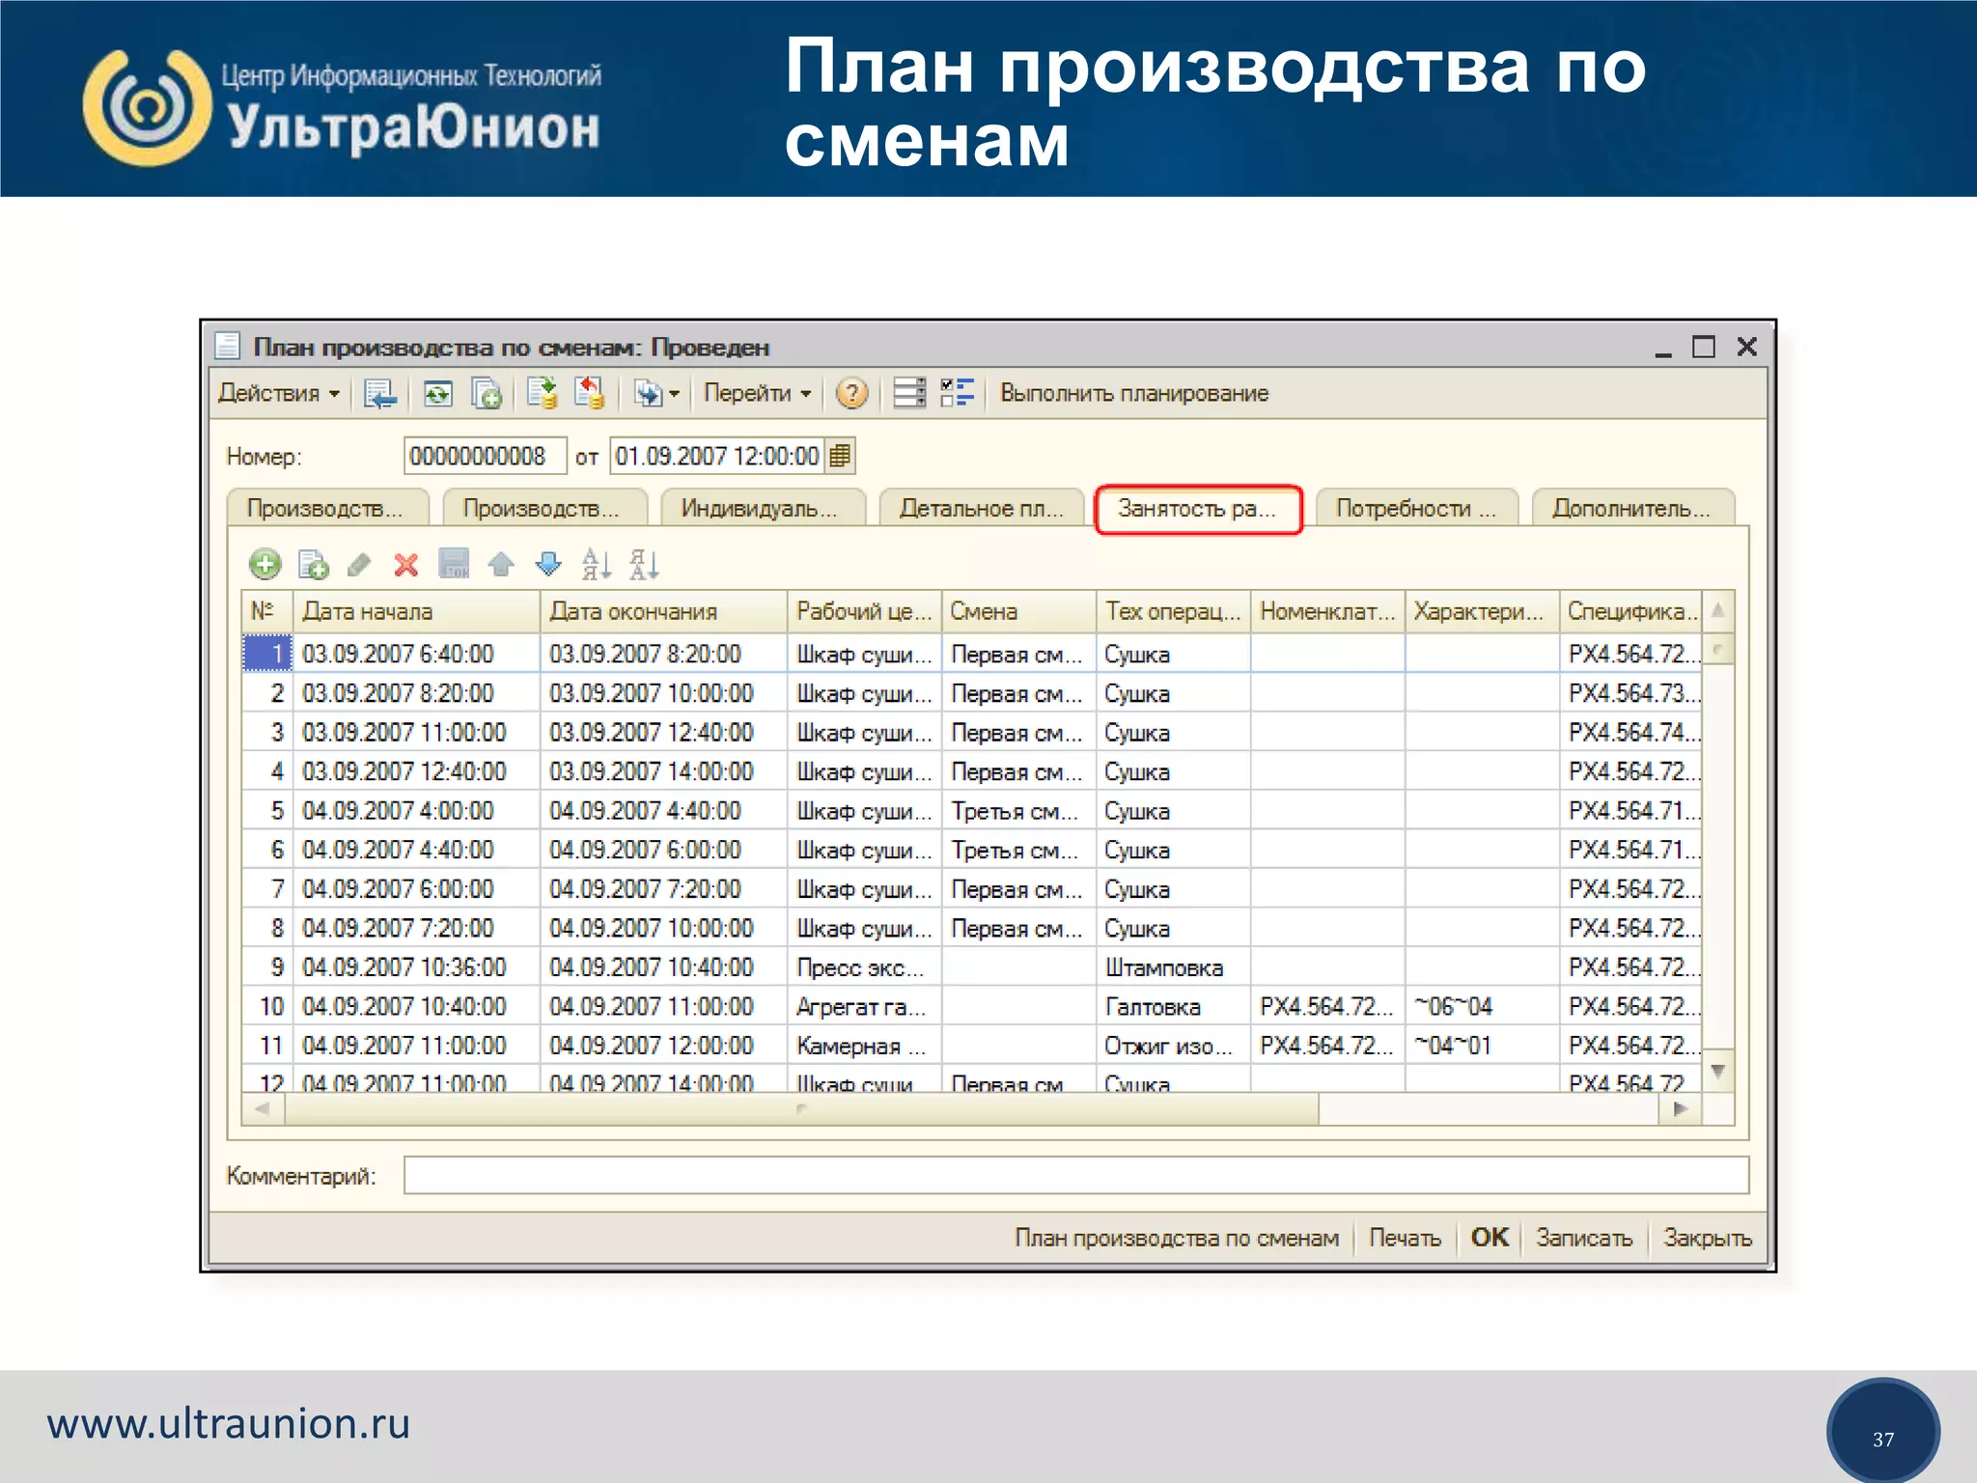The height and width of the screenshot is (1483, 1977).
Task: Sort descending with the Я-А icon
Action: [643, 564]
